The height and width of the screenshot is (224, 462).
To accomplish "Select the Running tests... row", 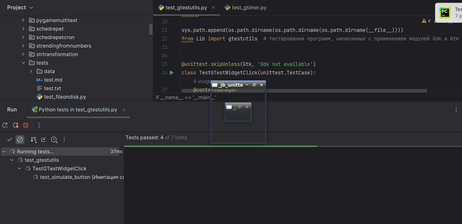I will [x=62, y=152].
